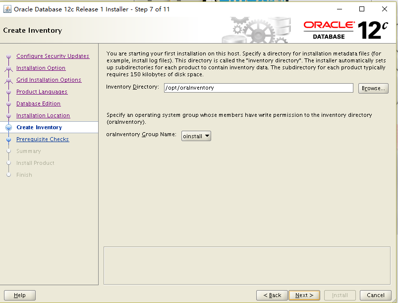The width and height of the screenshot is (398, 303).
Task: Click the Prerequisite Checks step bullet icon
Action: (x=8, y=140)
